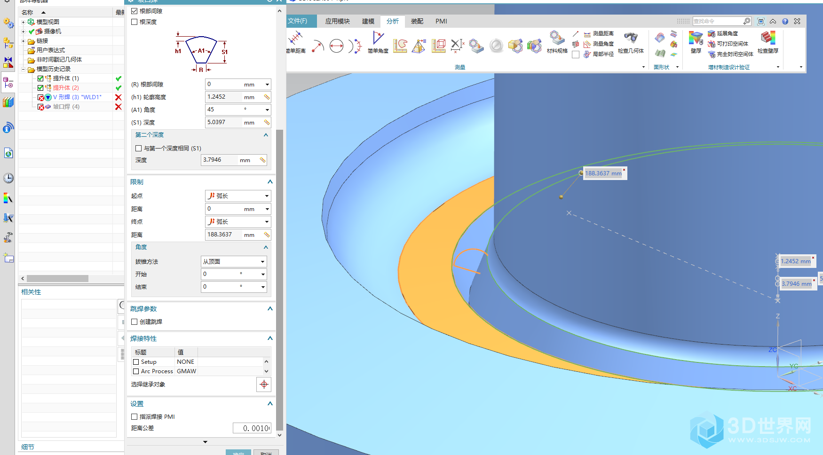Viewport: 823px width, 455px height.
Task: Click the 距离公差 input field
Action: click(x=252, y=428)
